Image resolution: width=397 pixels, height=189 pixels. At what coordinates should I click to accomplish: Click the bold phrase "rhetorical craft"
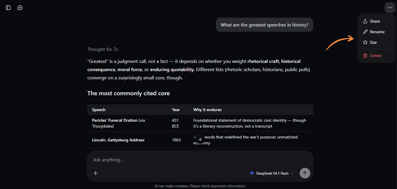click(x=264, y=61)
